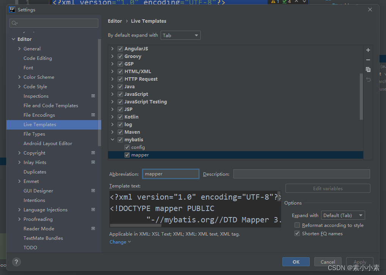Expand the Emmet settings node
This screenshot has height=275, width=386.
(x=19, y=181)
